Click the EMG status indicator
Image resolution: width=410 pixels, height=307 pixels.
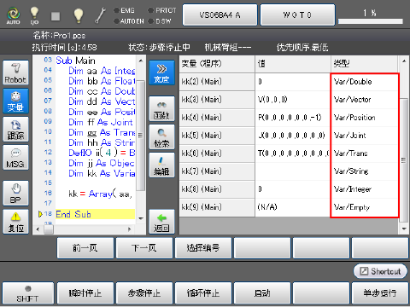click(x=124, y=10)
